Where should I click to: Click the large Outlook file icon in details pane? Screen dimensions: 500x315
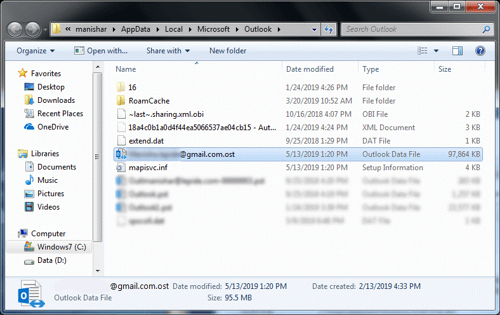[31, 293]
